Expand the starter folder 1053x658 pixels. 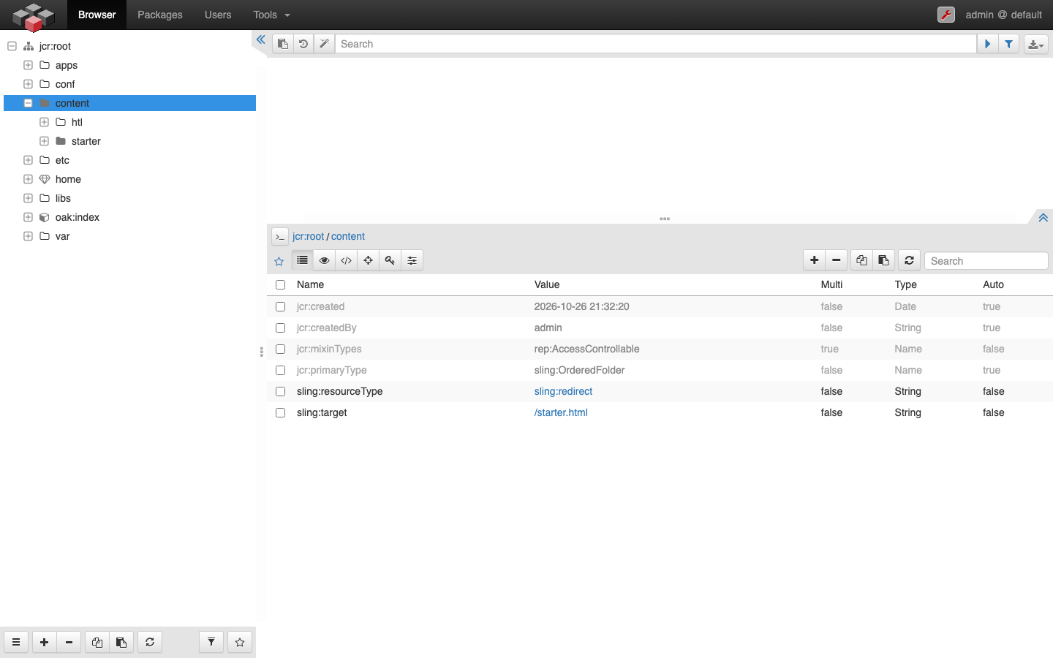point(44,141)
